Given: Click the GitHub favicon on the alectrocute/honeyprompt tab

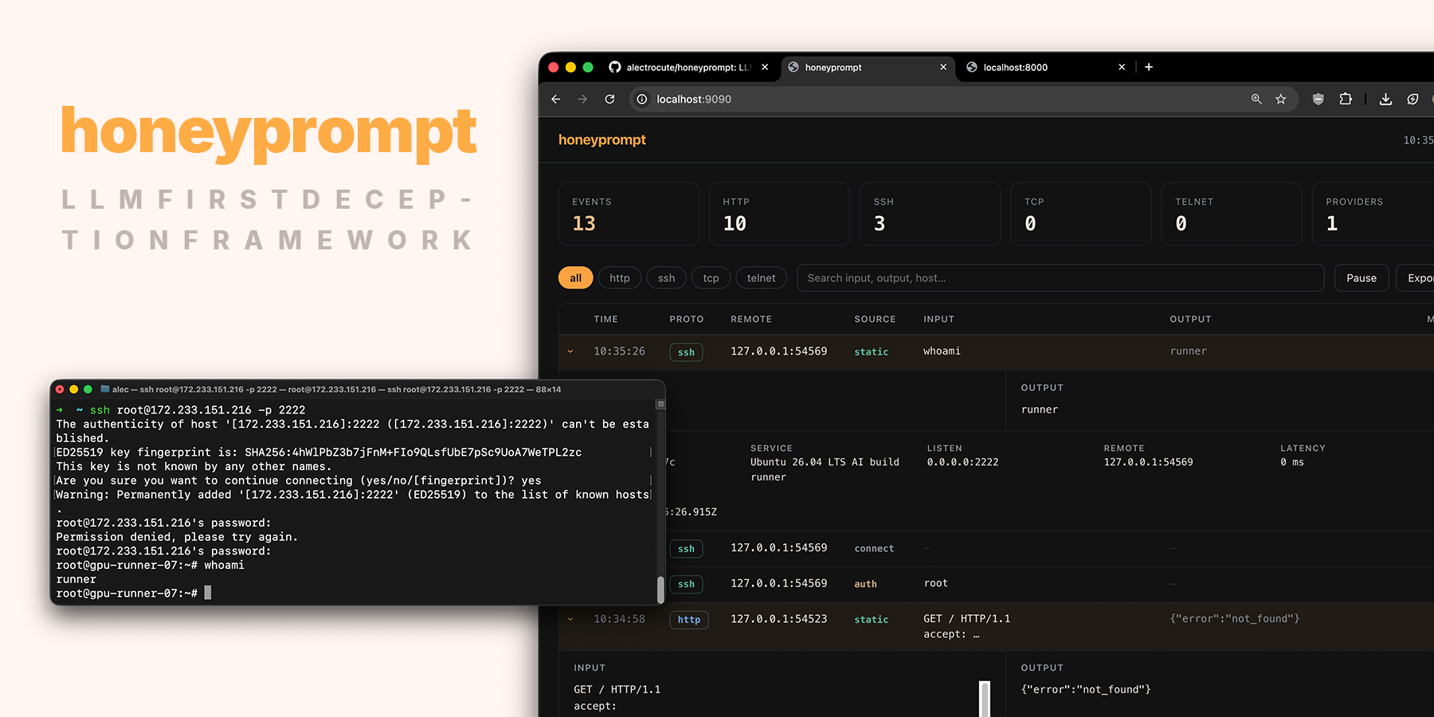Looking at the screenshot, I should [x=615, y=67].
